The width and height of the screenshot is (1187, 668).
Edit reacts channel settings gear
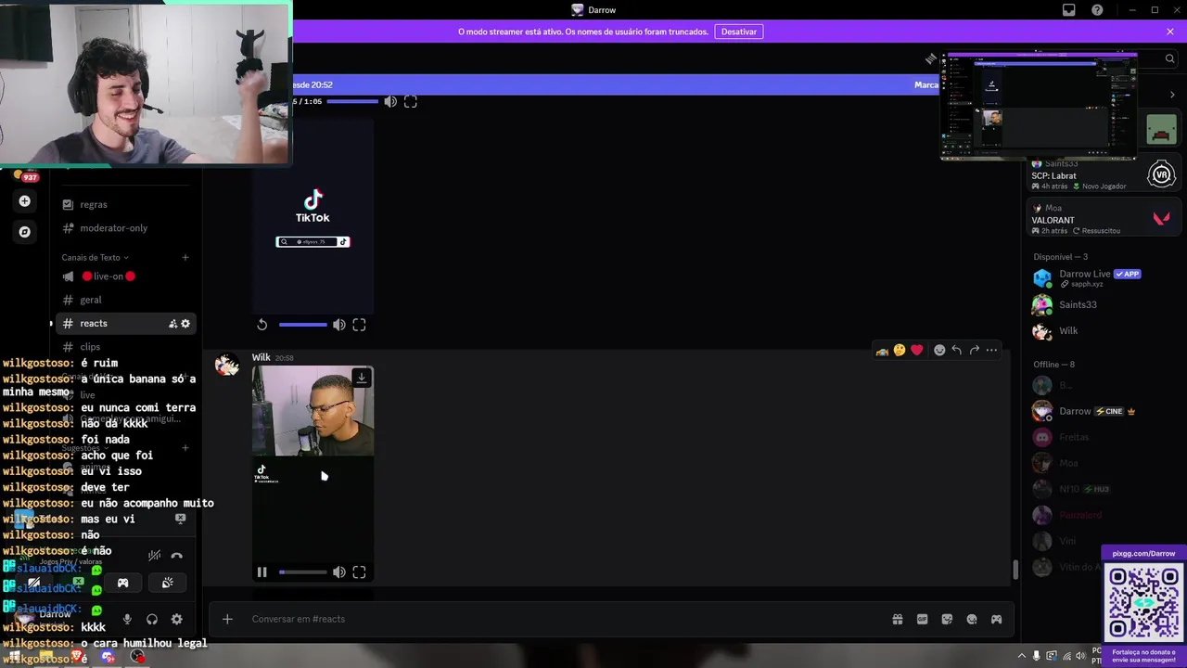(x=185, y=324)
